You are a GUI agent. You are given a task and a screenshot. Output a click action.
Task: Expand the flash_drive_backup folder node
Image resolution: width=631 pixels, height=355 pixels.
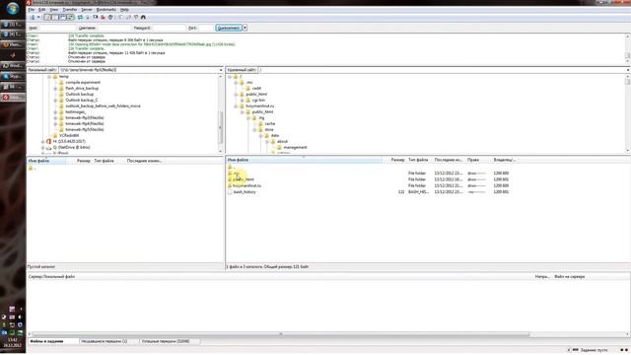click(x=55, y=88)
